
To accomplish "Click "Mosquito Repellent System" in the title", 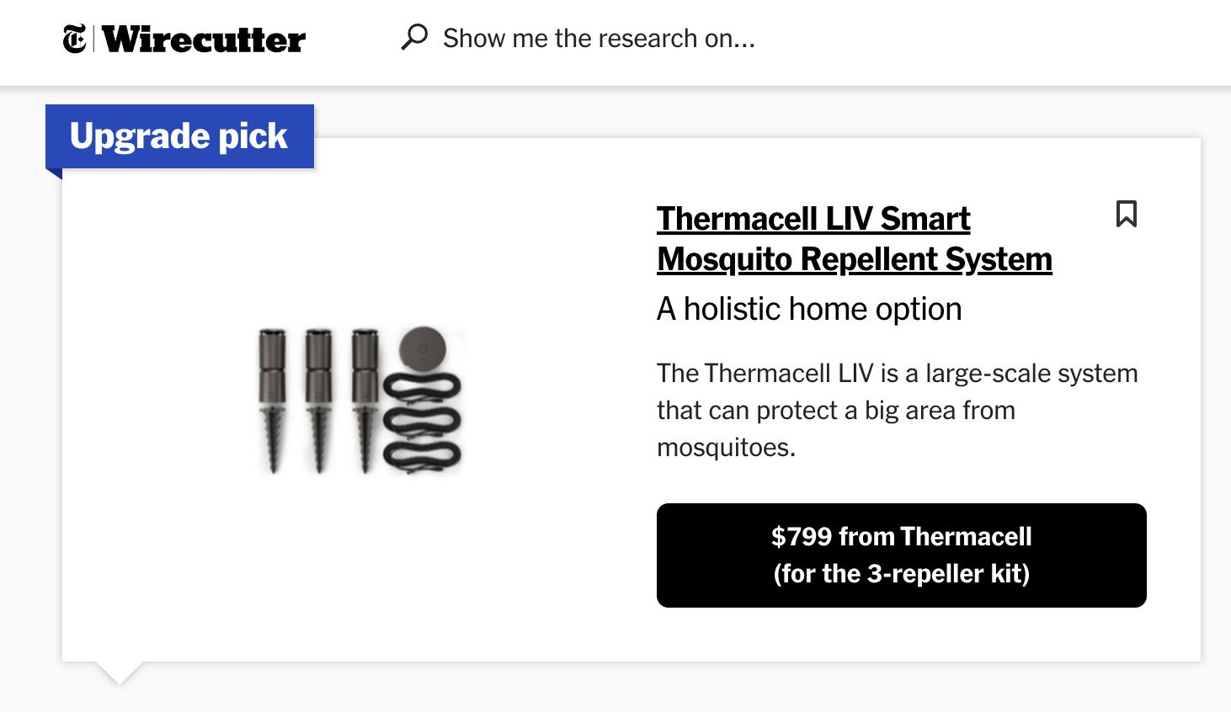I will pos(855,259).
